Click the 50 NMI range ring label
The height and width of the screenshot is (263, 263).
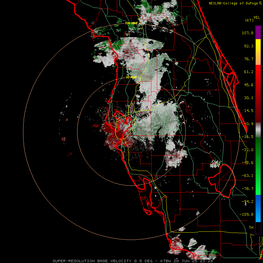(131, 77)
